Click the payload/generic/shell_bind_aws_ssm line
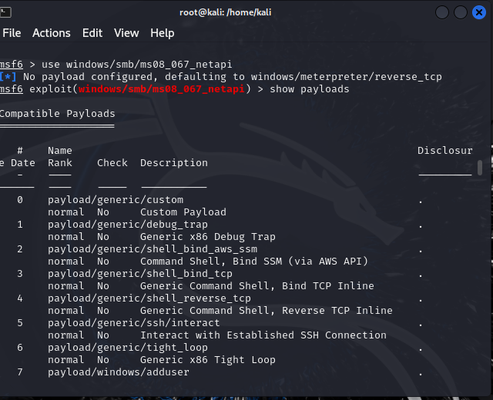Viewport: 493px width, 400px height. coord(153,249)
